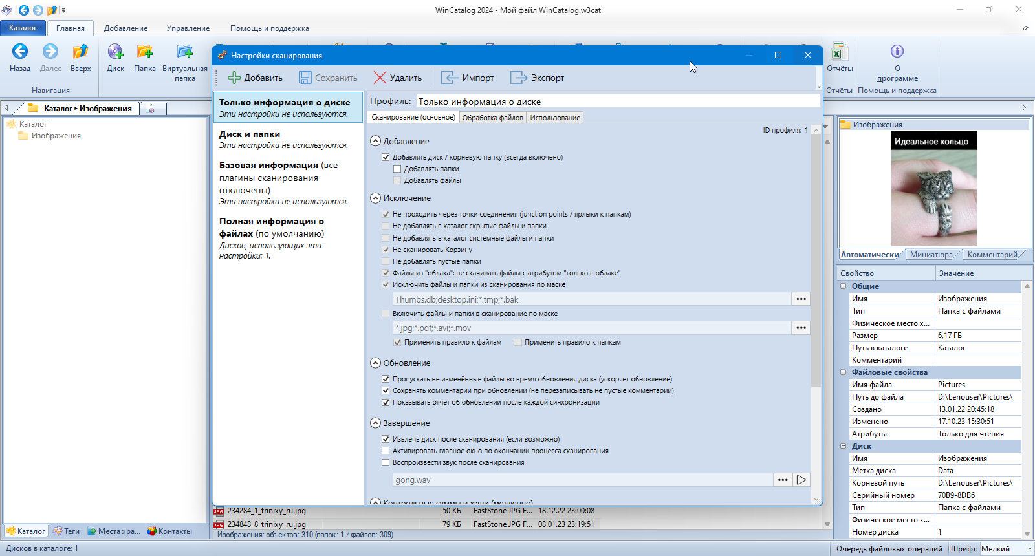Click the Удалить red cross icon
The width and height of the screenshot is (1035, 556).
pos(380,78)
